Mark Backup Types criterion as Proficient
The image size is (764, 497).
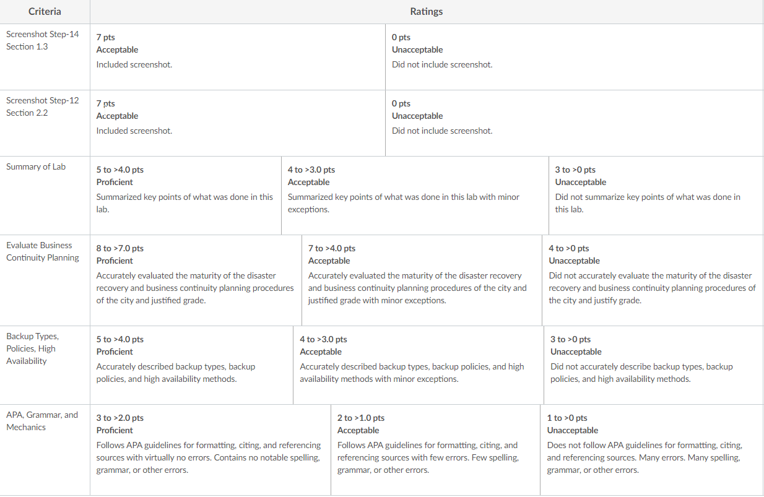click(191, 365)
